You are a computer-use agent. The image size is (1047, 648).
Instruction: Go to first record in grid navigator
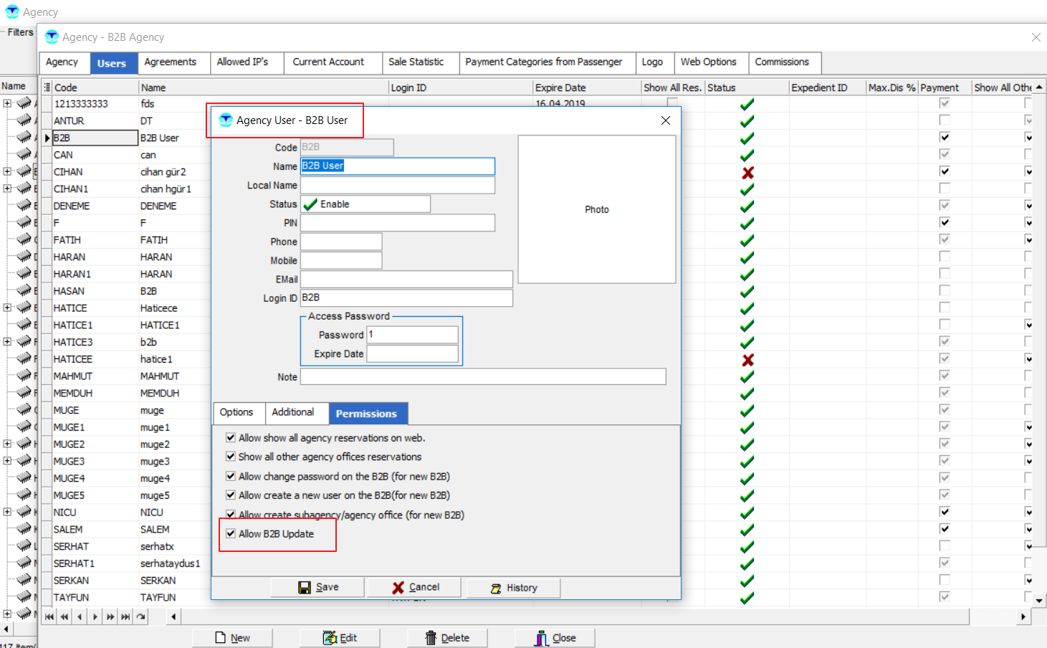click(49, 616)
